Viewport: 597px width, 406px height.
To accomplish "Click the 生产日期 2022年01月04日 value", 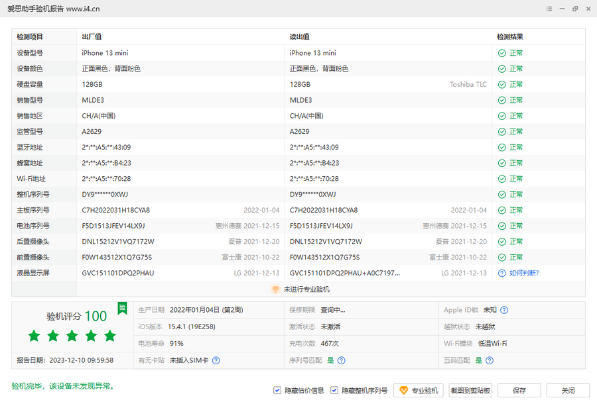I will [x=206, y=310].
